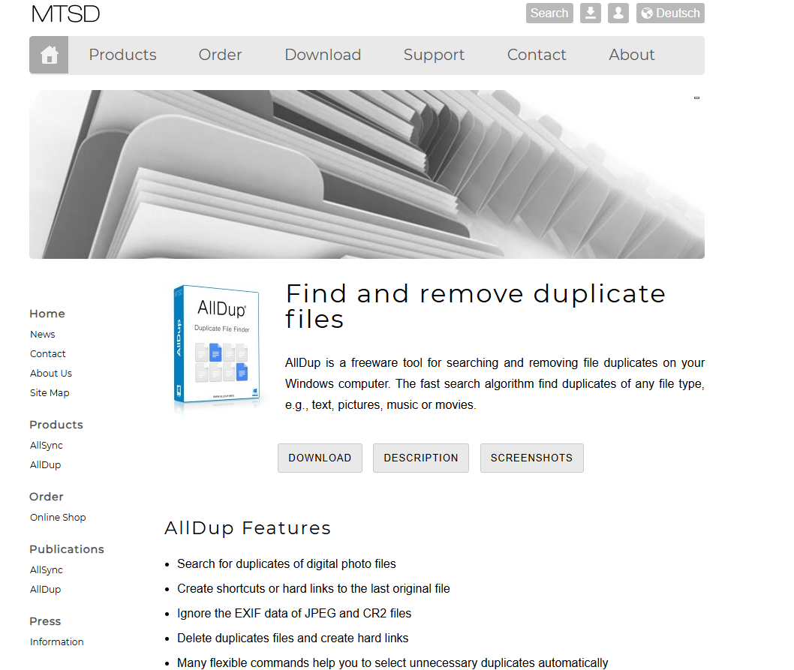Click the Products heading in sidebar
Screen dimensions: 794x670
(x=56, y=425)
